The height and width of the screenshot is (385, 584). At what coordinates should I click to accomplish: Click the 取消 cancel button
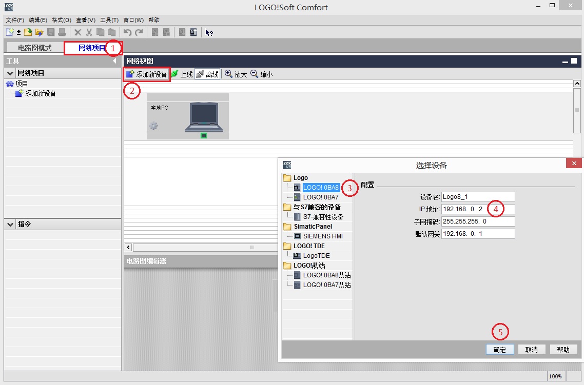[x=532, y=350]
